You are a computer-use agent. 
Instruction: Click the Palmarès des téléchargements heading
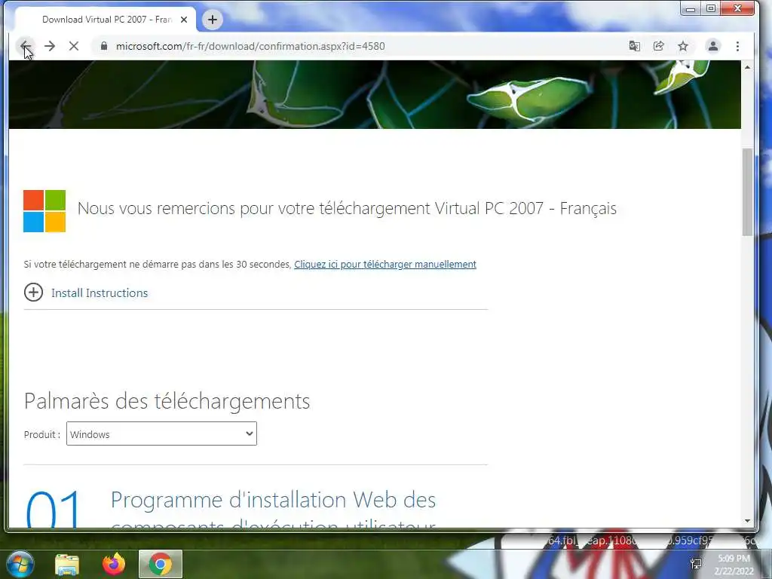(x=167, y=401)
